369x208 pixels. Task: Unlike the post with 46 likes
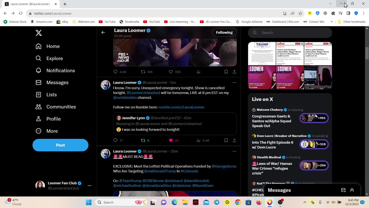coord(171,140)
